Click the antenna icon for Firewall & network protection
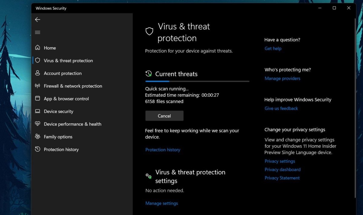Screen dimensions: 363x215 coord(38,86)
